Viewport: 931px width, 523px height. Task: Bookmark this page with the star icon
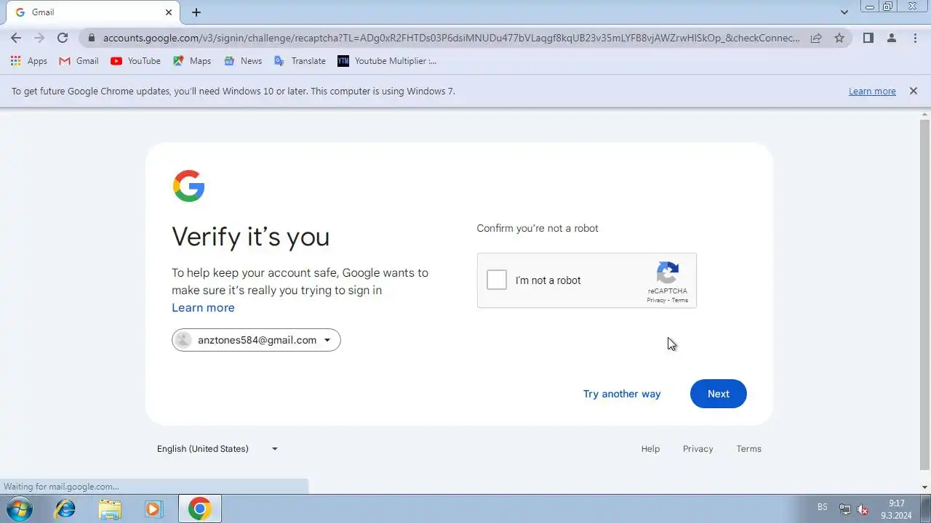(839, 38)
